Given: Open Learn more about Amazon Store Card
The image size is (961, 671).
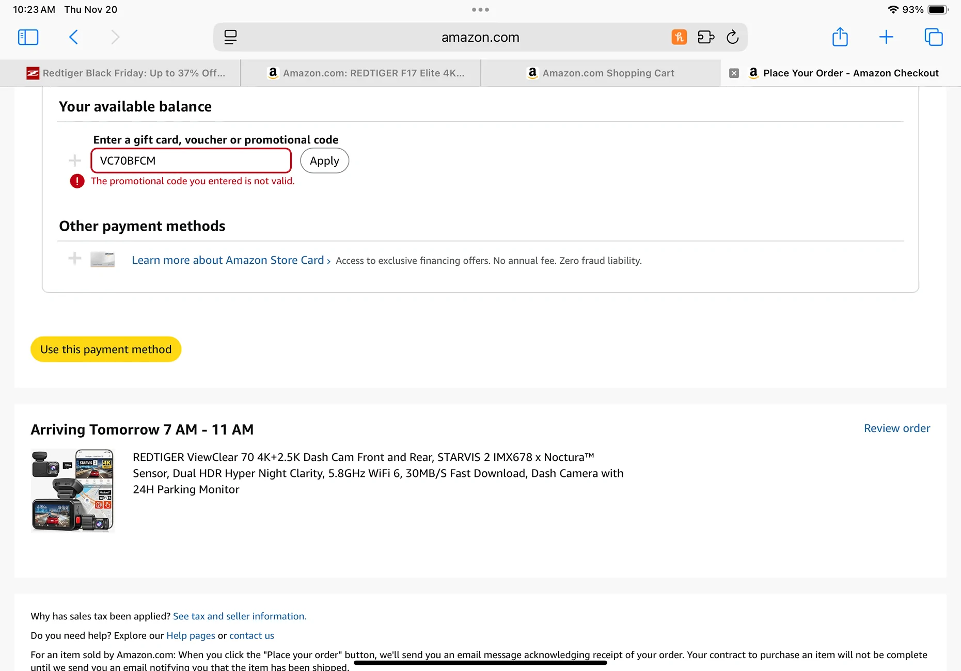Looking at the screenshot, I should (x=231, y=260).
